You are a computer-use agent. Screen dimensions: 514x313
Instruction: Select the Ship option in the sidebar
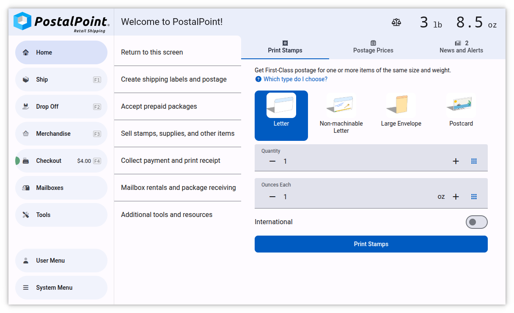point(61,79)
